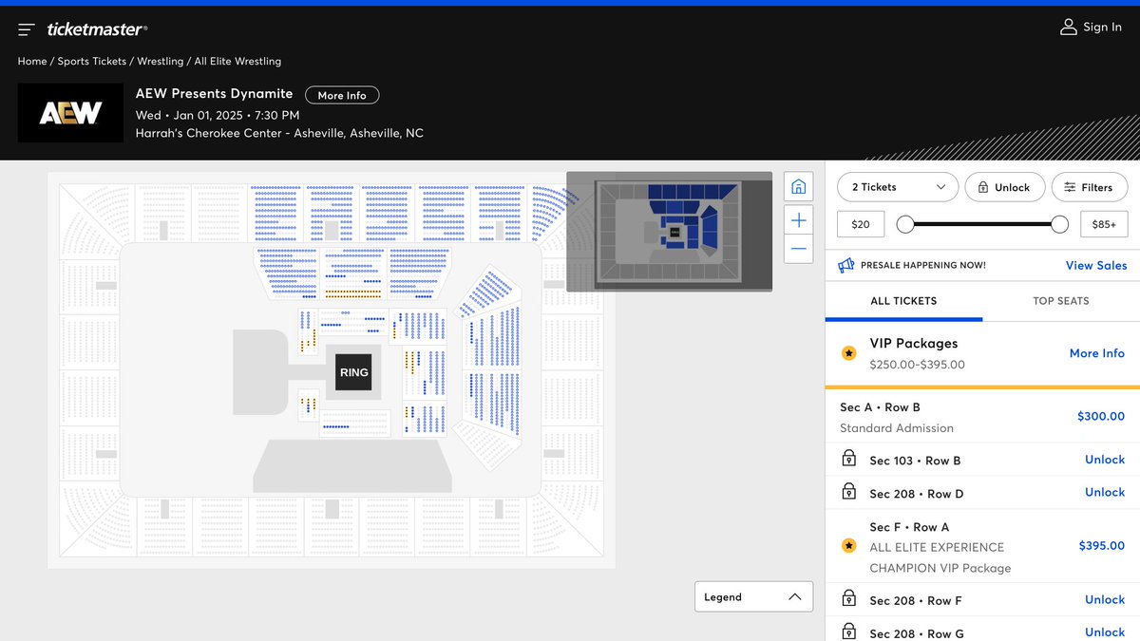Click the $20 minimum price field

[x=861, y=224]
